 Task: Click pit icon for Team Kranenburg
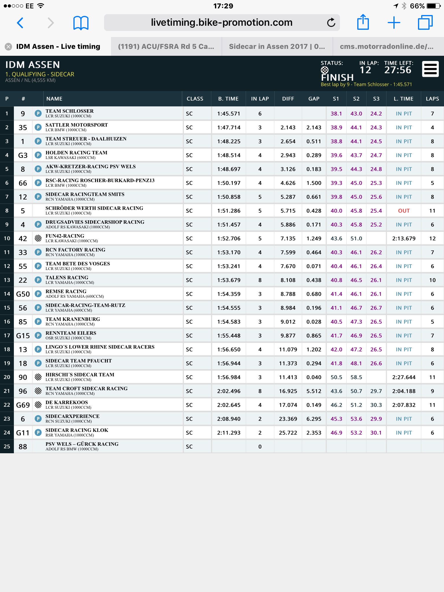38,322
